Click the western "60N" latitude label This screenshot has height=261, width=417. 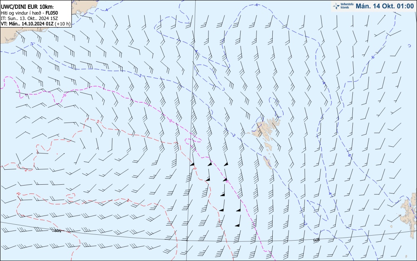tap(58, 231)
